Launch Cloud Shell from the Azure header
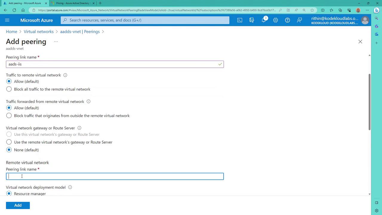 (x=240, y=20)
